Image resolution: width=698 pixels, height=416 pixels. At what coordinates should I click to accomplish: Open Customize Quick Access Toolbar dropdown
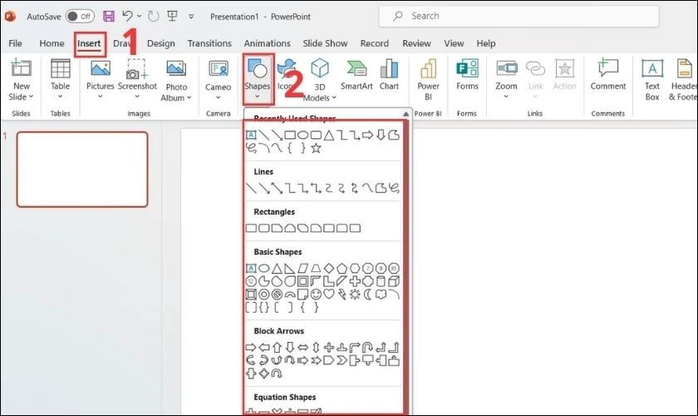[191, 17]
